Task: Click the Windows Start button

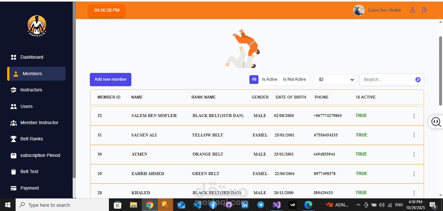Action: tap(8, 205)
